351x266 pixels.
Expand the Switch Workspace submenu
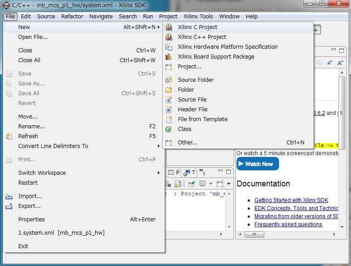pyautogui.click(x=158, y=173)
